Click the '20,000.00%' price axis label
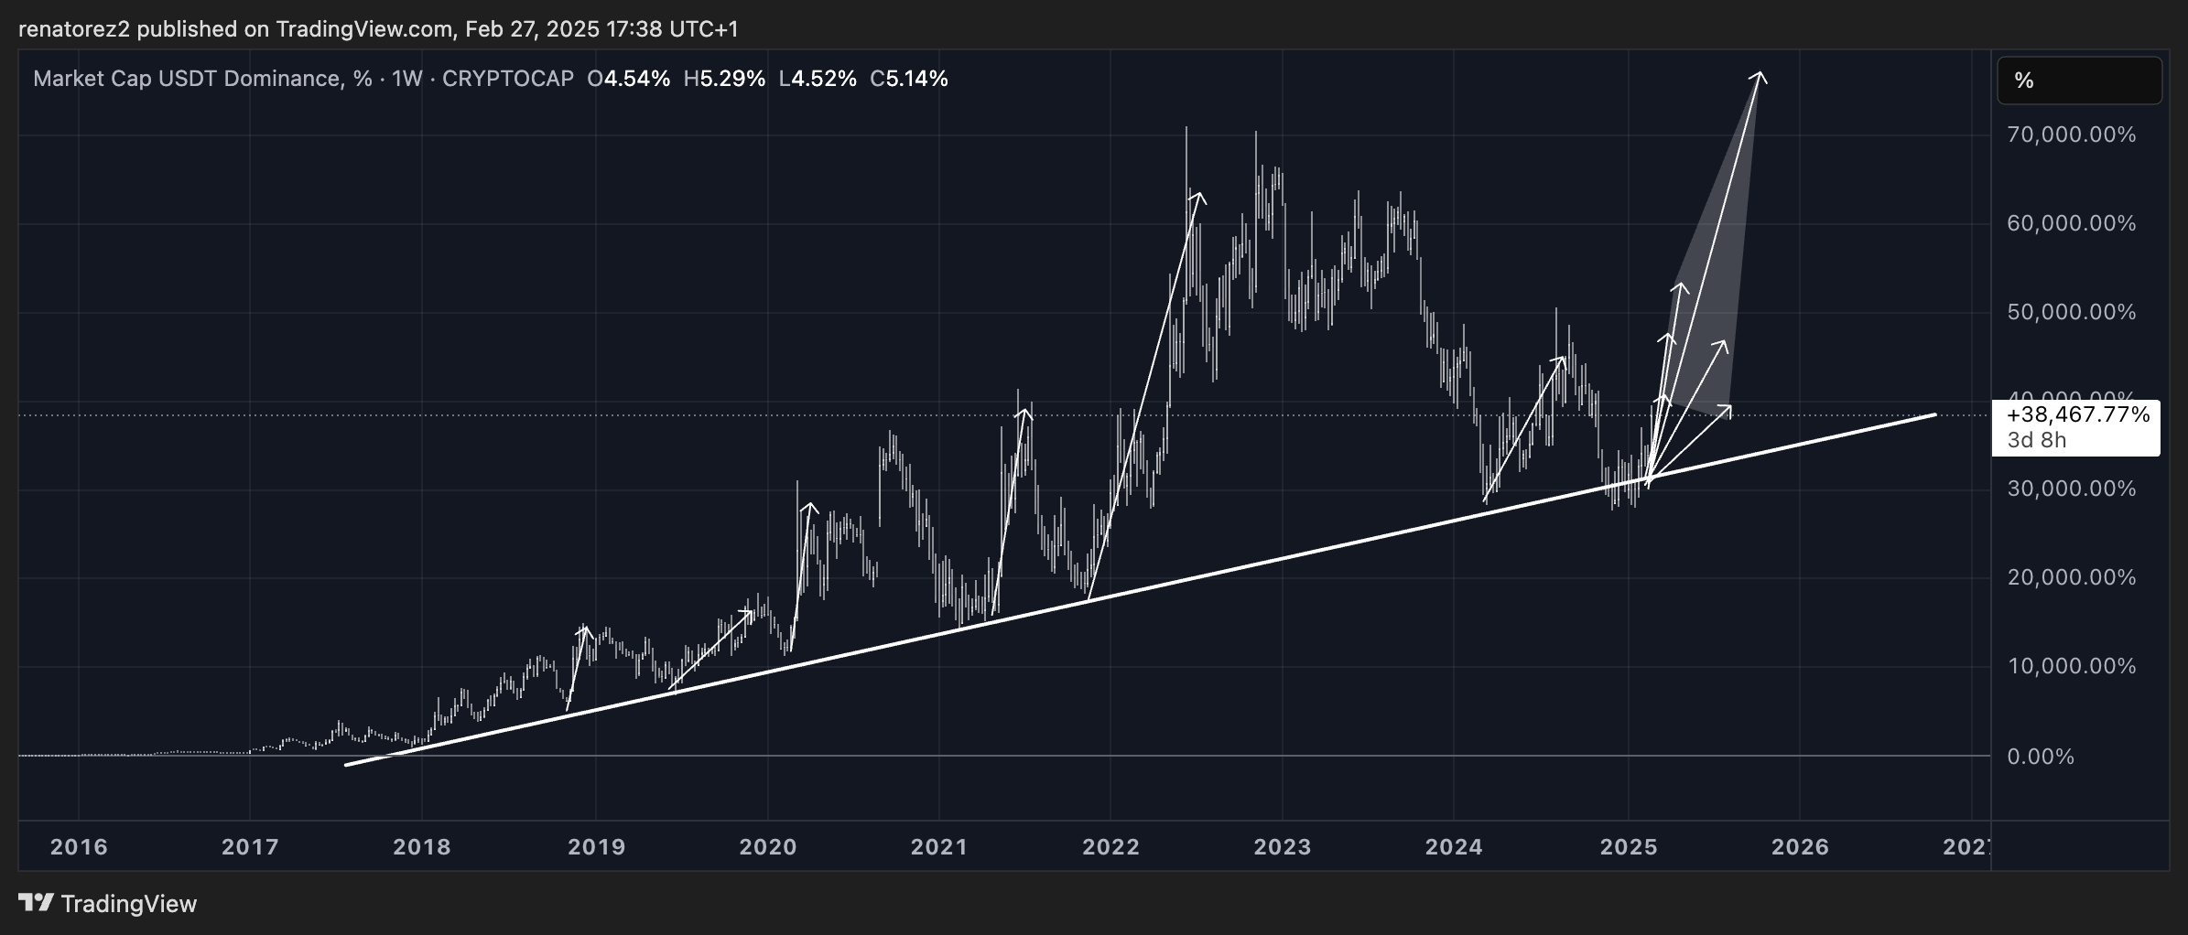 click(2072, 577)
